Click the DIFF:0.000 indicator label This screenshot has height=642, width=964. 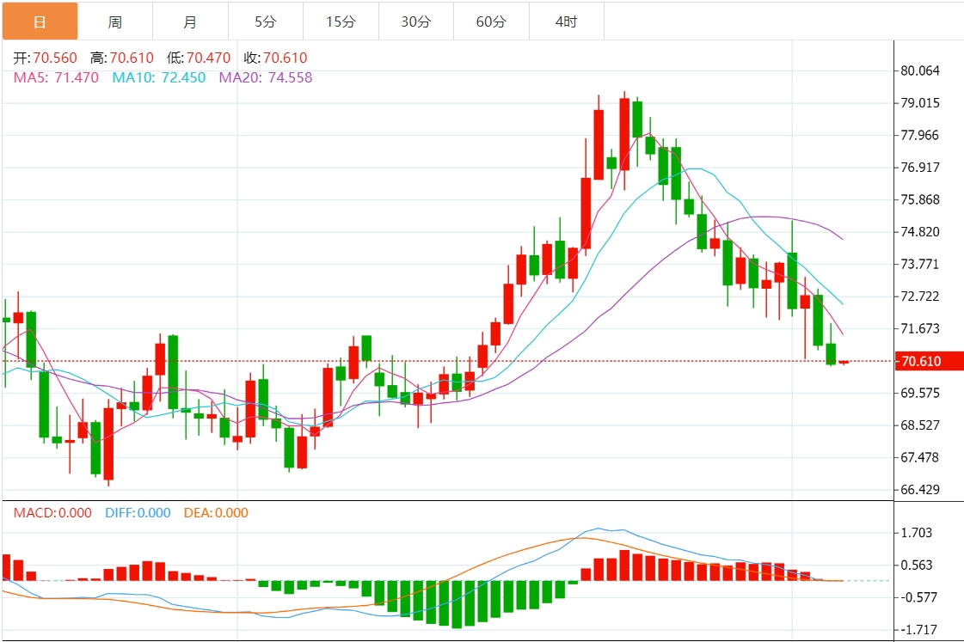pyautogui.click(x=138, y=512)
